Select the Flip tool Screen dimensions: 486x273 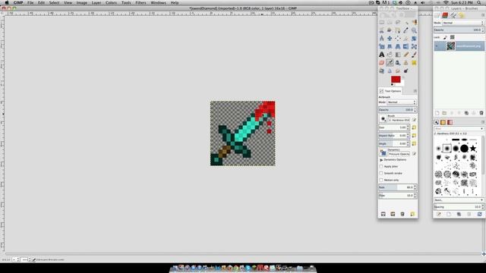pyautogui.click(x=406, y=46)
